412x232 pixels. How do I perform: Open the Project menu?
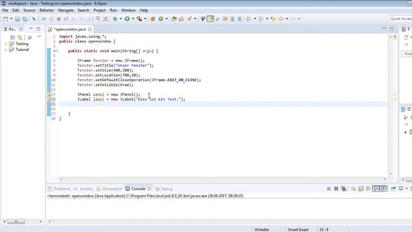[x=100, y=10]
